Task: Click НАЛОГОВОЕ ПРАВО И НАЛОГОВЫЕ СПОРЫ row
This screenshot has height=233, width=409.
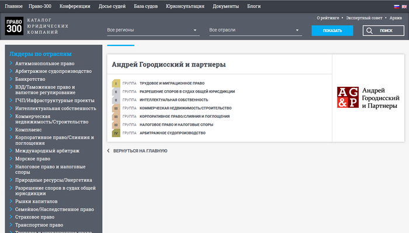Action: (x=176, y=125)
